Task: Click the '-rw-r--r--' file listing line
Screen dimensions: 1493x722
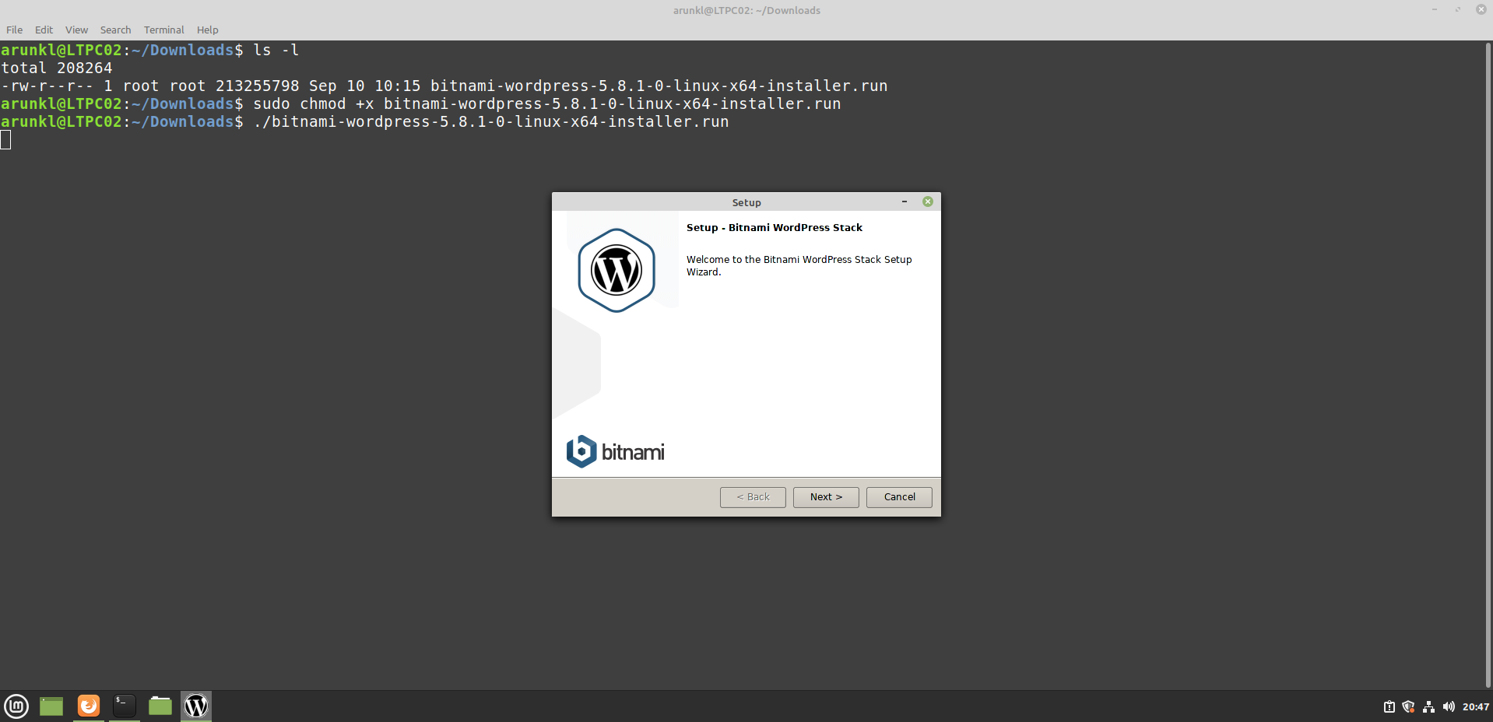Action: tap(444, 86)
